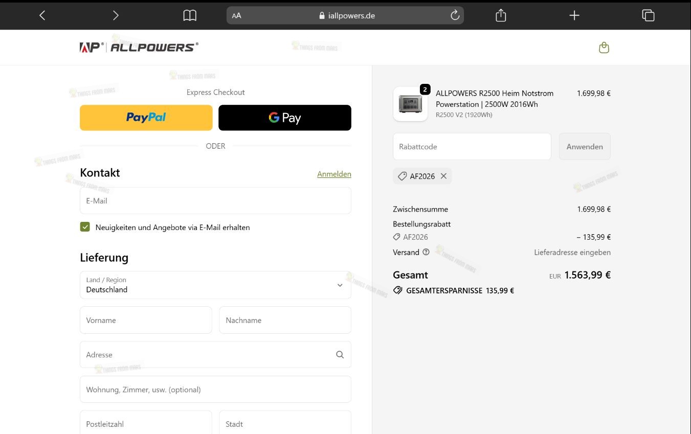Click the Lieferung heading
Image resolution: width=691 pixels, height=434 pixels.
point(104,258)
